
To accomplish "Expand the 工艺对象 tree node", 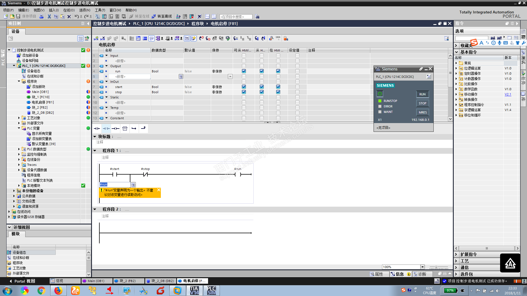I will (x=19, y=118).
